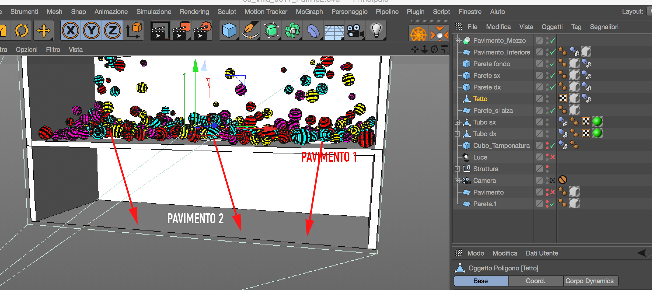
Task: Select the Pen spline tool
Action: (250, 30)
